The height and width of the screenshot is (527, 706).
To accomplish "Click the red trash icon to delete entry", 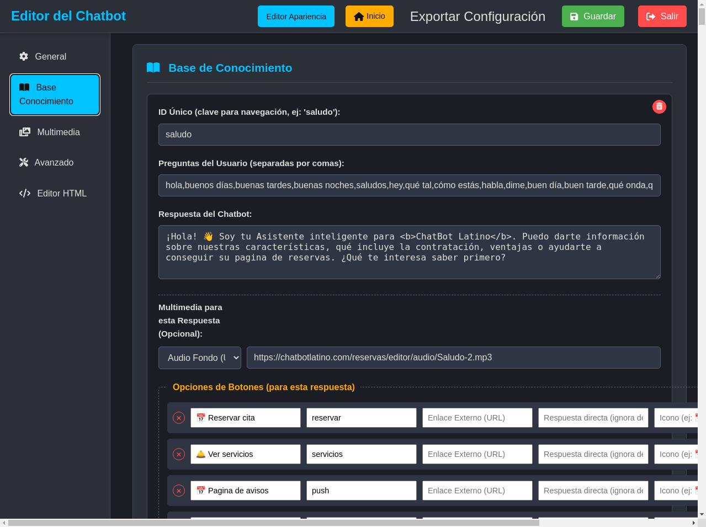I will pos(659,107).
